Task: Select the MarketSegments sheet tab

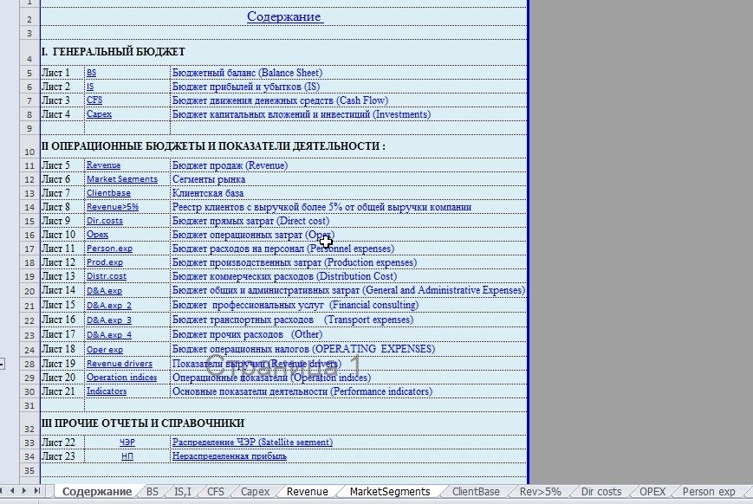Action: (x=390, y=492)
